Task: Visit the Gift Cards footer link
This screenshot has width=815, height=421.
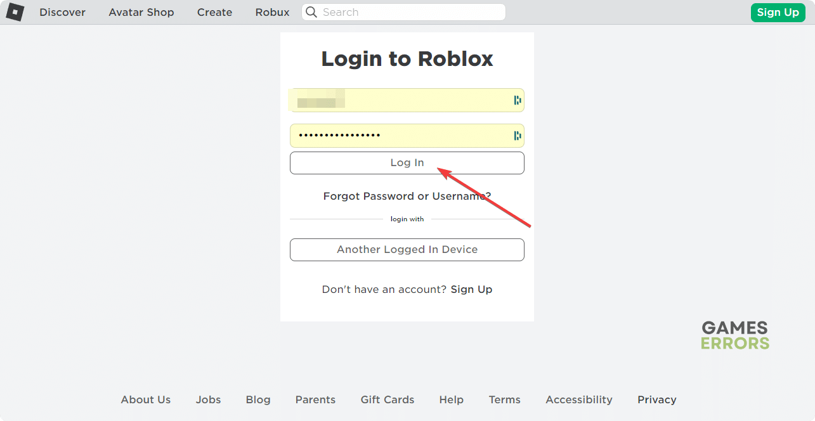Action: click(387, 399)
